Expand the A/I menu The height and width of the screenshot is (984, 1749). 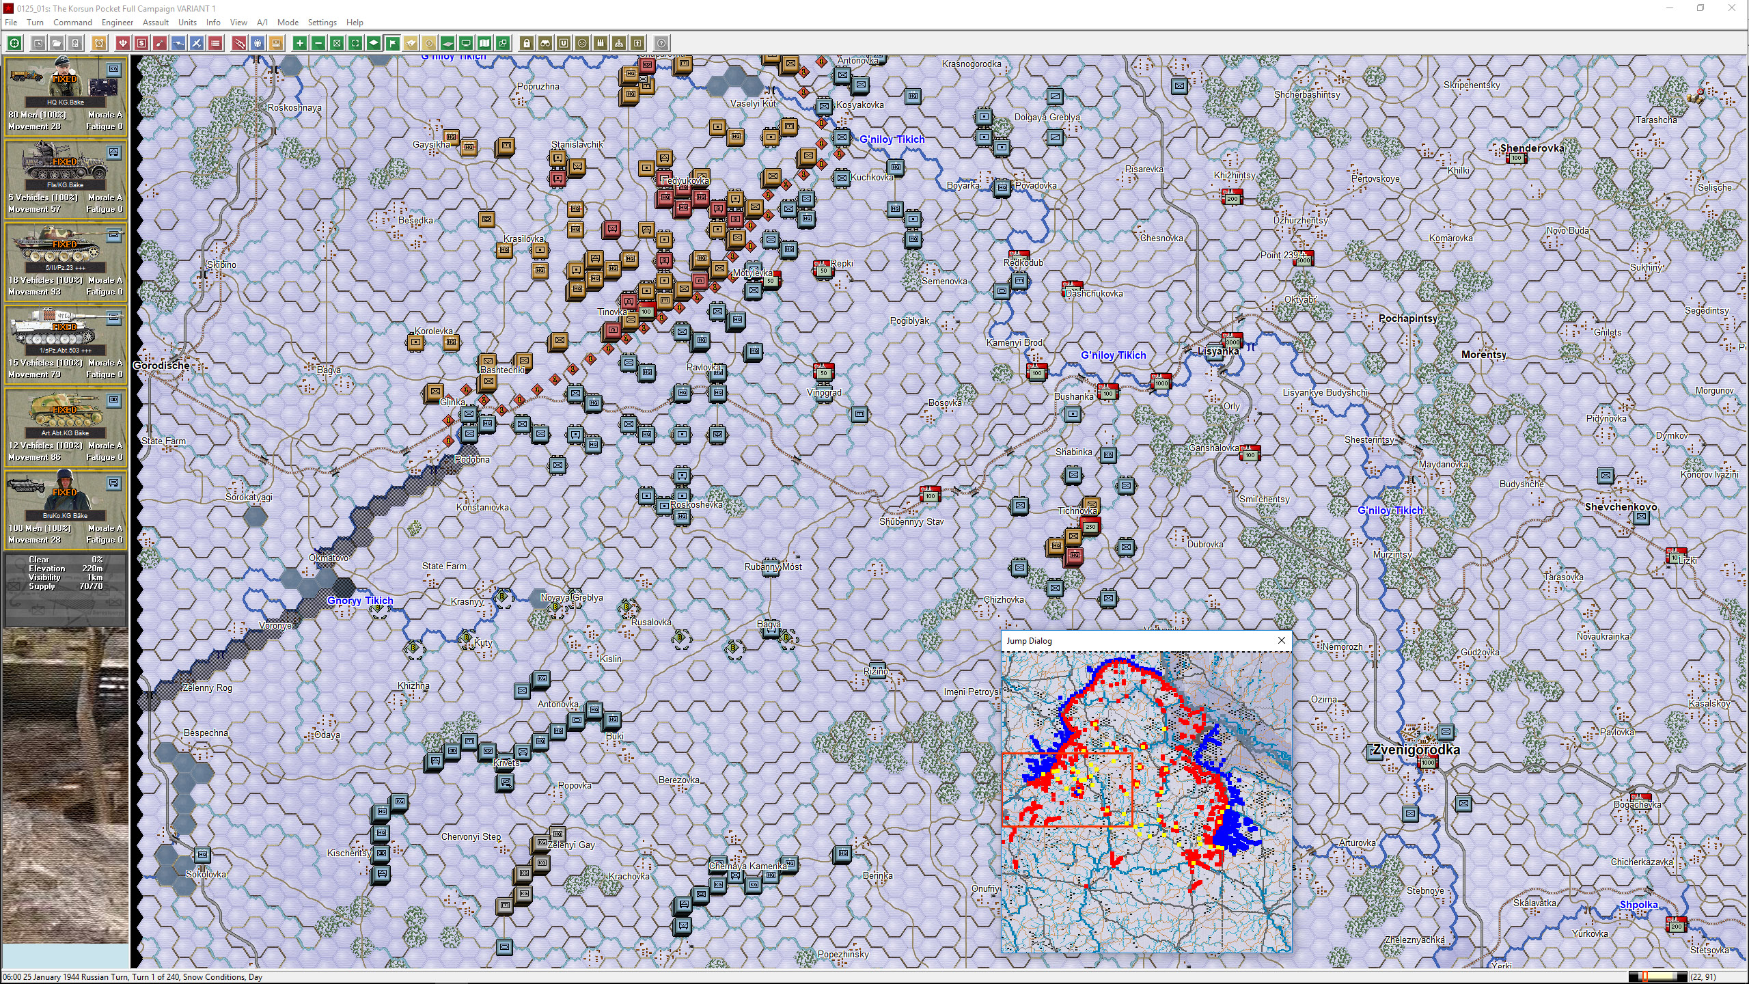[262, 23]
